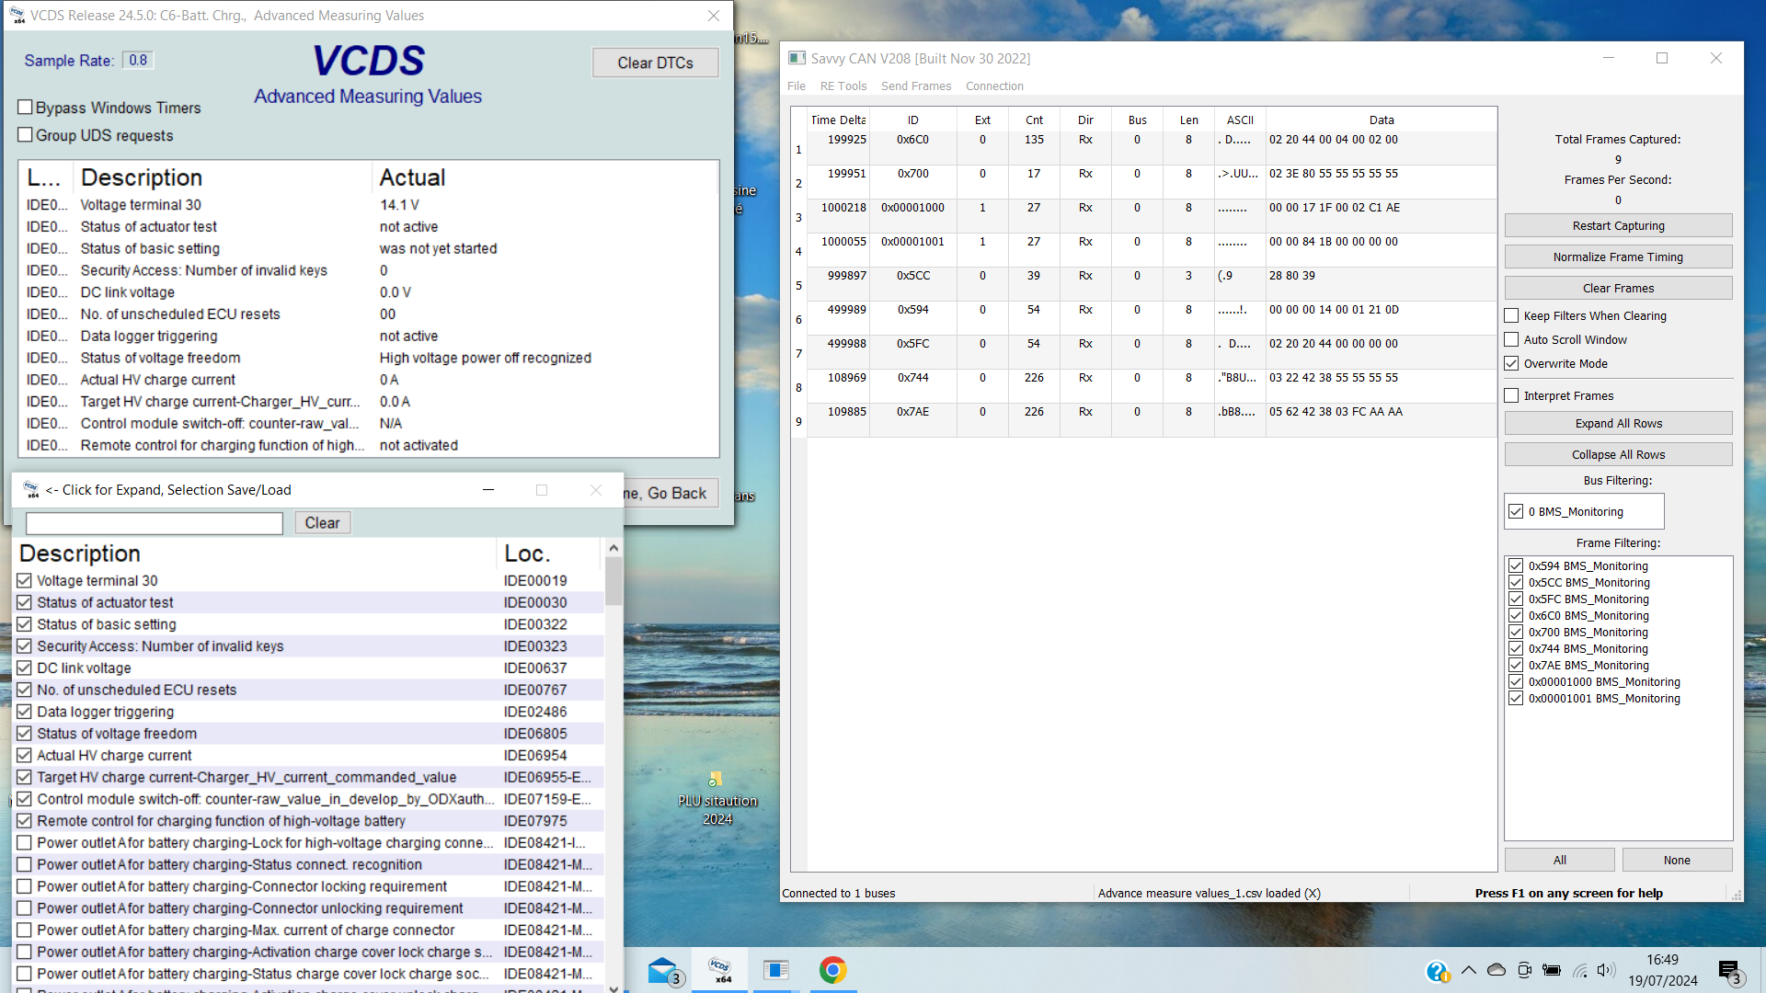The height and width of the screenshot is (993, 1766).
Task: Click Expand All Rows button
Action: [1618, 423]
